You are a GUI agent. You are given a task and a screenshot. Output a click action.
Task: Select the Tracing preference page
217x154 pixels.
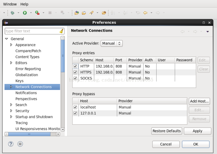(x=22, y=123)
